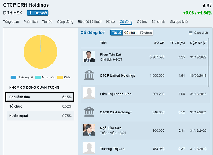Screen dimensions: 213x155
Task: Click the CTCP DRH Holdings bank icon
Action: click(89, 112)
